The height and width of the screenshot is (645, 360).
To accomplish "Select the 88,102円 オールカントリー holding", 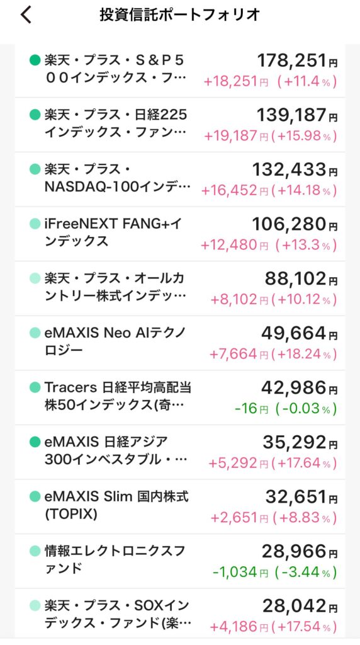I will [x=180, y=288].
